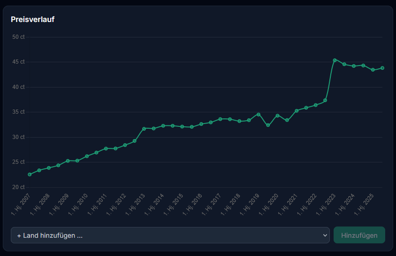Click the '1. Hj. 2014' x-axis label
This screenshot has width=396, height=256.
pyautogui.click(x=154, y=205)
